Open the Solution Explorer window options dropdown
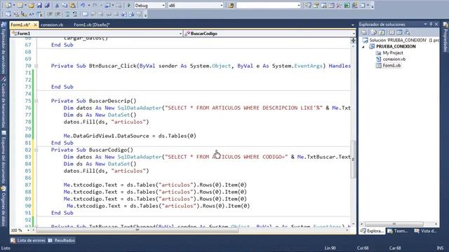 tap(426, 24)
